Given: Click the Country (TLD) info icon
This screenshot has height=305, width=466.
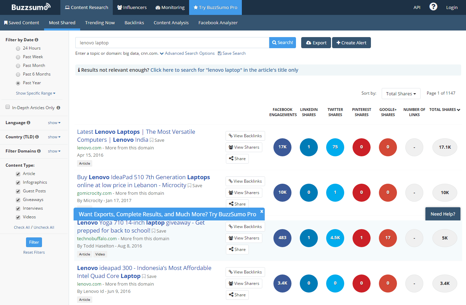Looking at the screenshot, I should pos(37,137).
